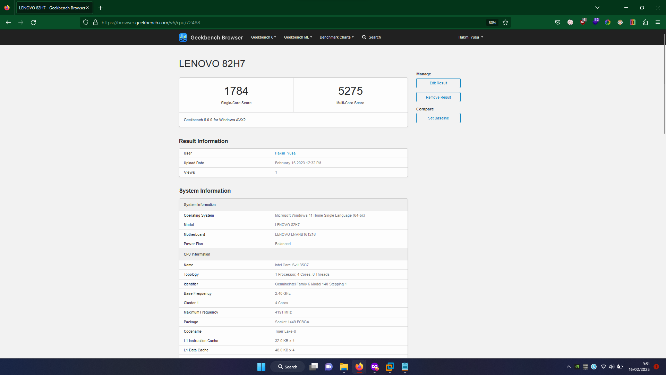Click the Microsoft Windows 11 Home OS value
The width and height of the screenshot is (666, 375).
coord(320,215)
